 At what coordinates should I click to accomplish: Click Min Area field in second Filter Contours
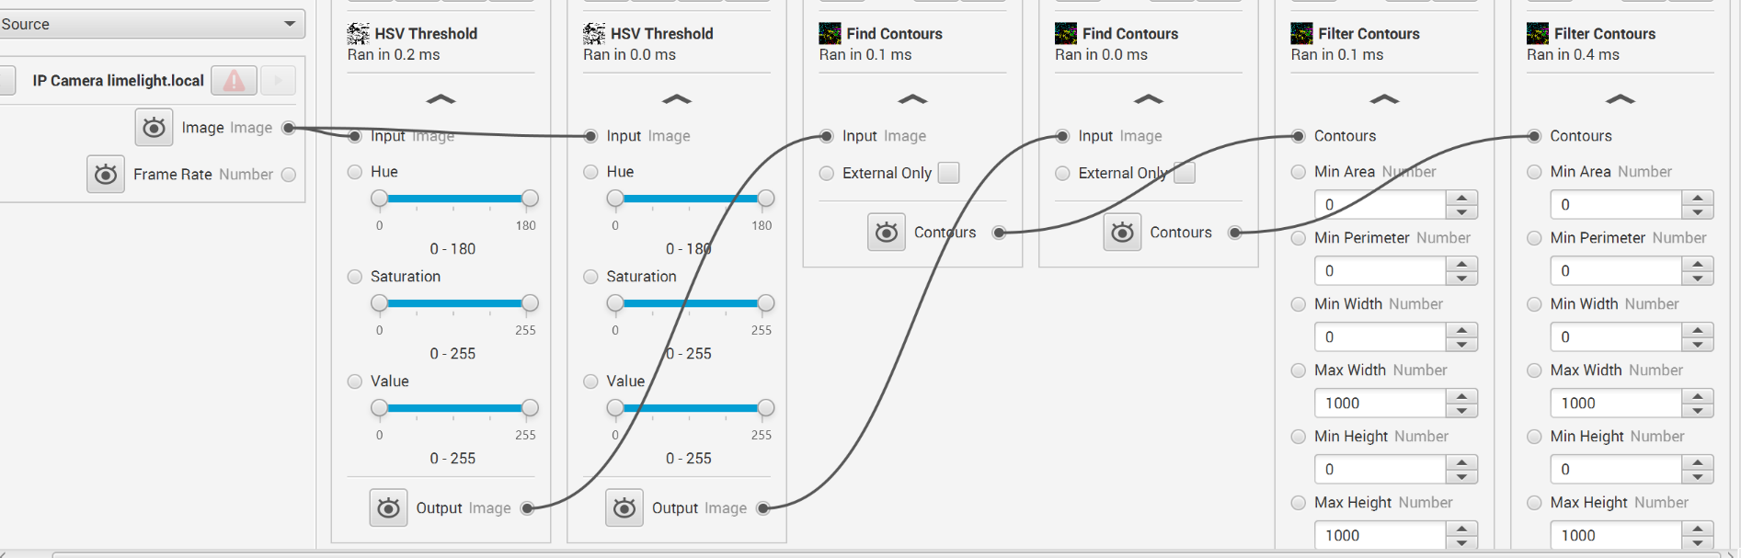(x=1616, y=205)
